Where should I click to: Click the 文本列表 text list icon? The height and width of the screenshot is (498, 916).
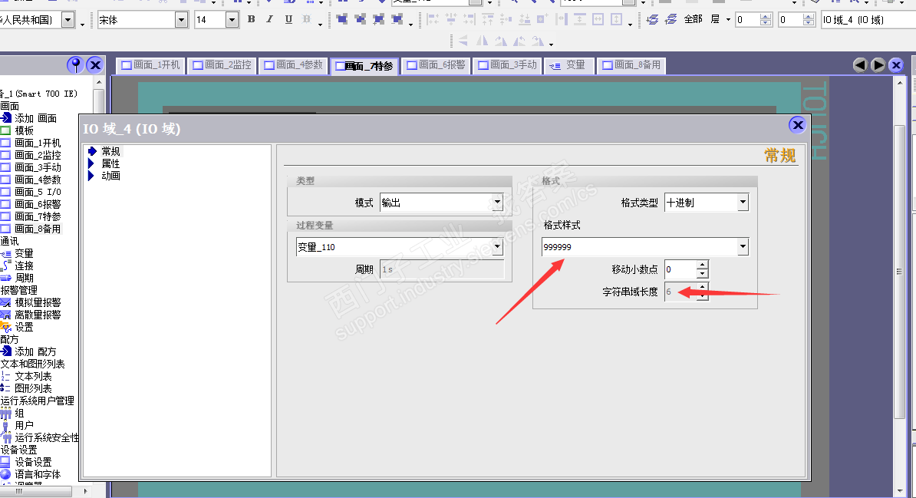click(6, 376)
